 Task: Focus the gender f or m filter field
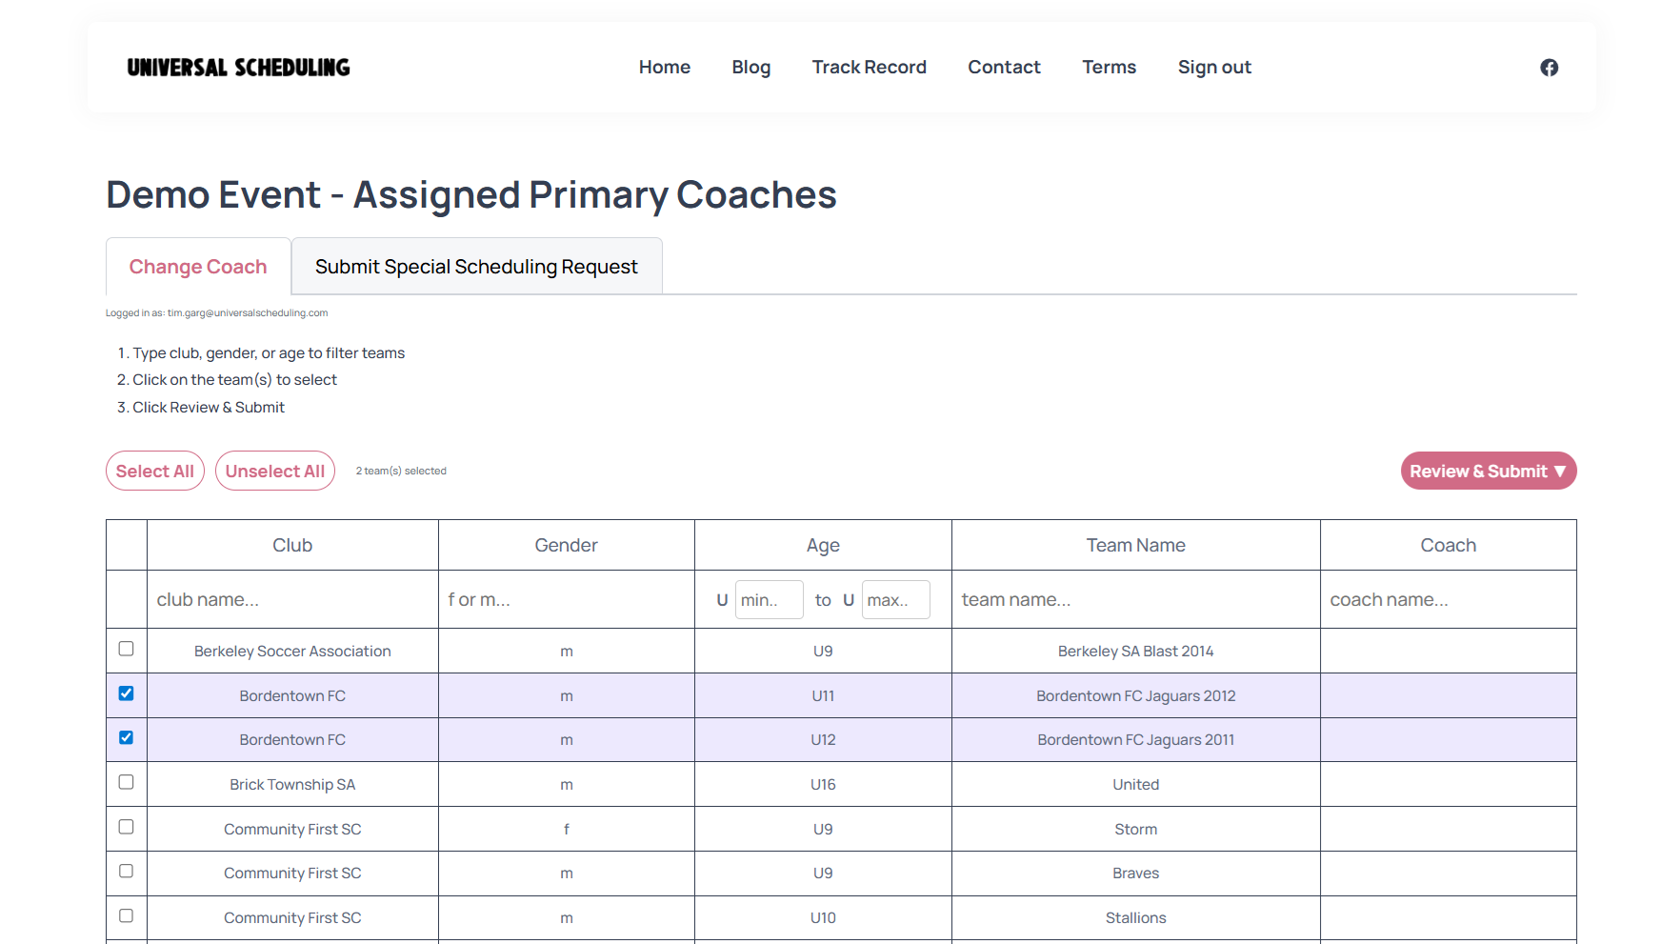pos(567,599)
